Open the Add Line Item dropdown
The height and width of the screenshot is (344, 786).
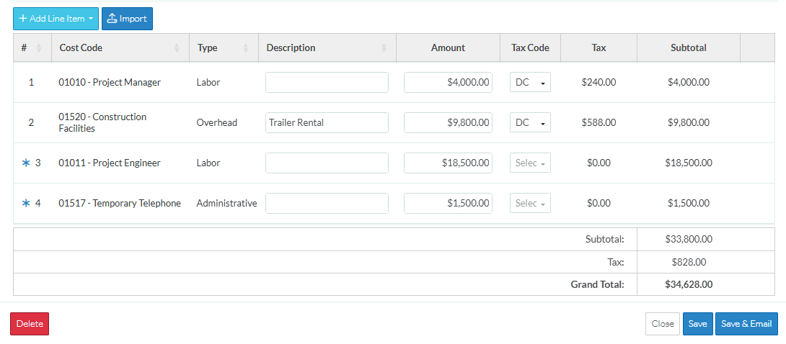click(x=56, y=19)
